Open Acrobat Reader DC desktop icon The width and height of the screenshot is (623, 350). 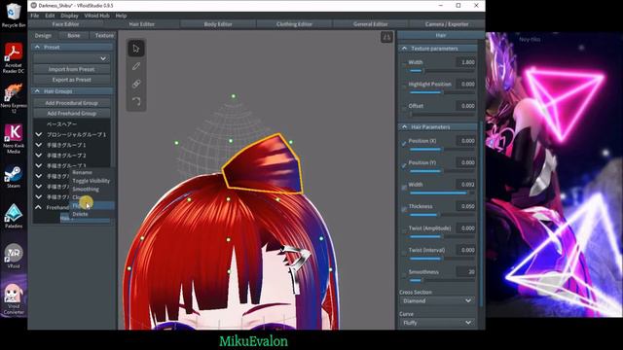click(14, 58)
